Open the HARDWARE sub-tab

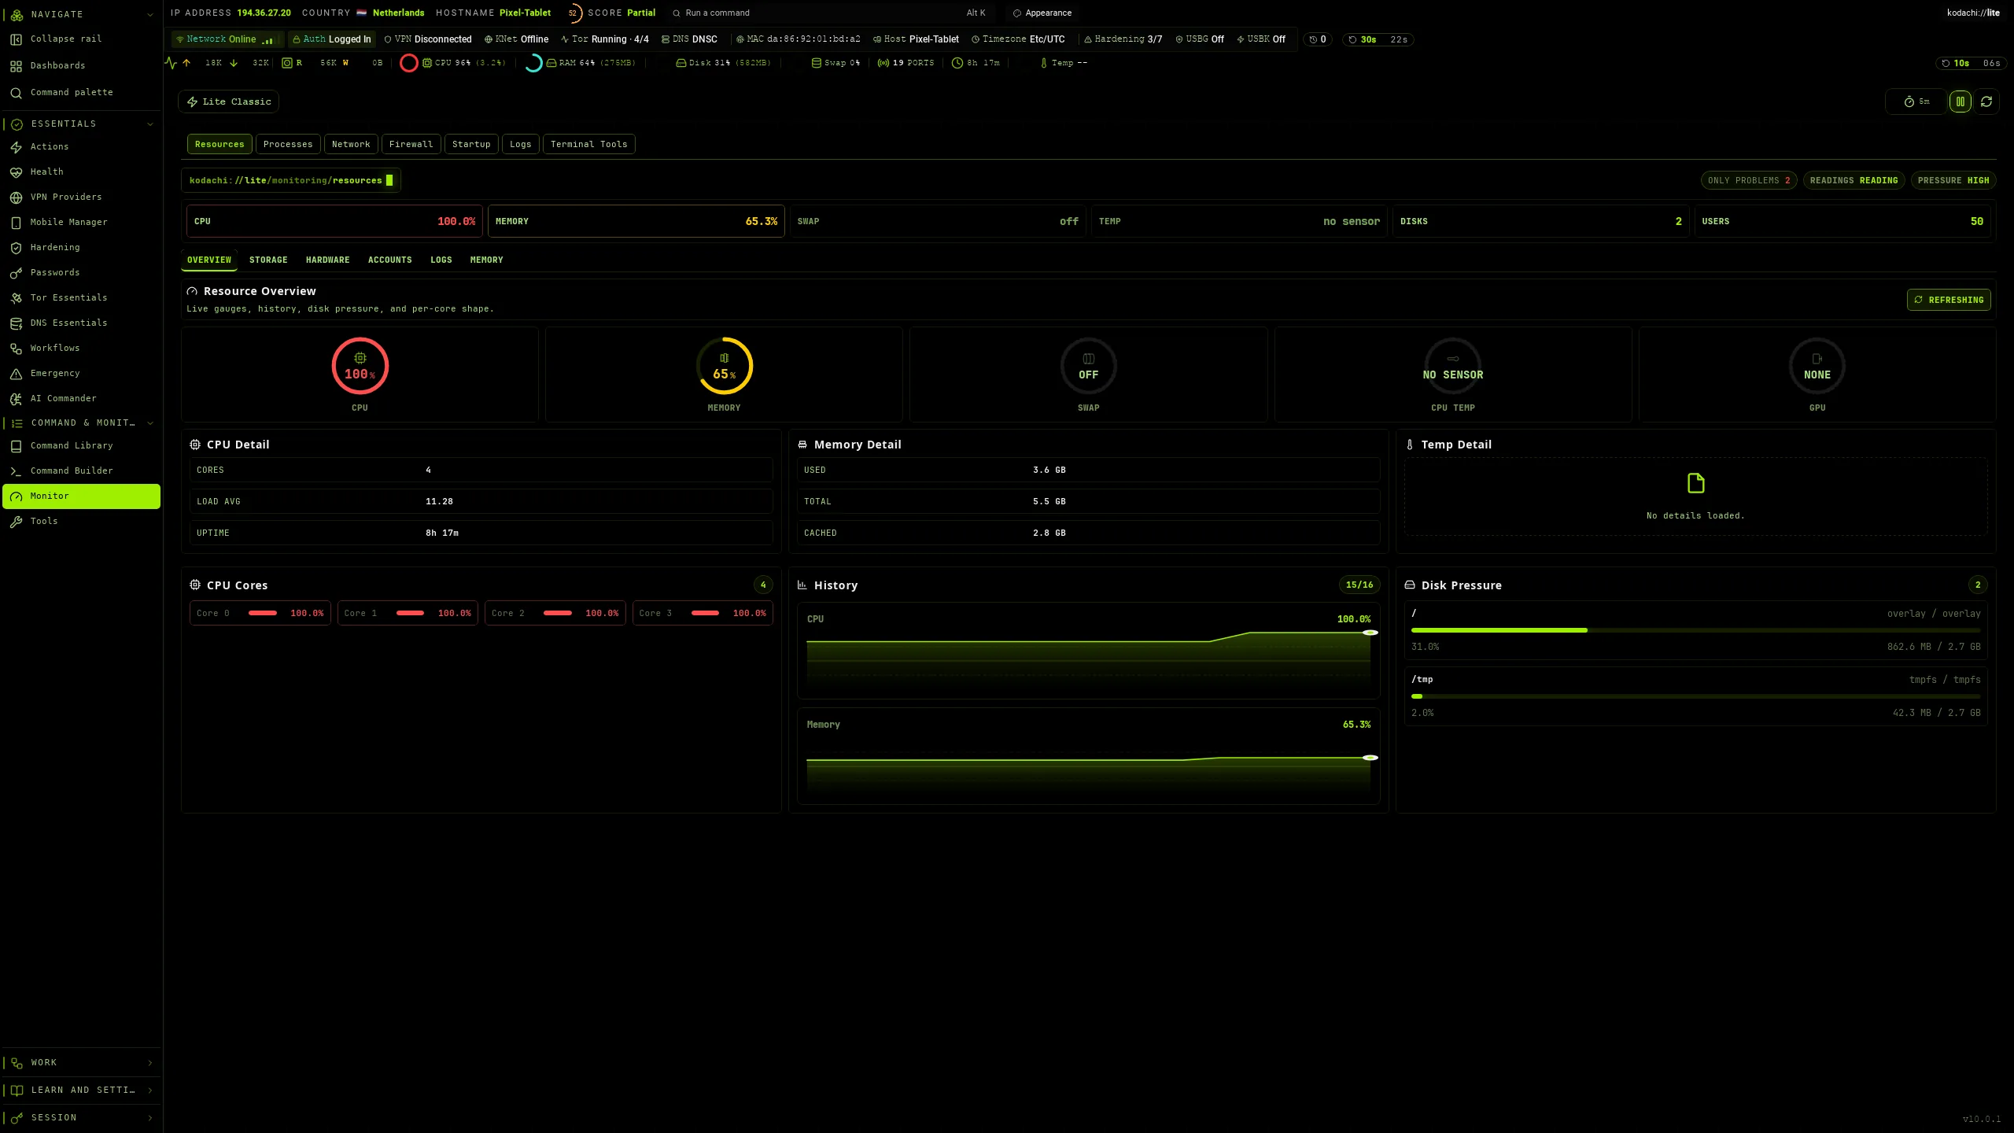click(x=327, y=260)
